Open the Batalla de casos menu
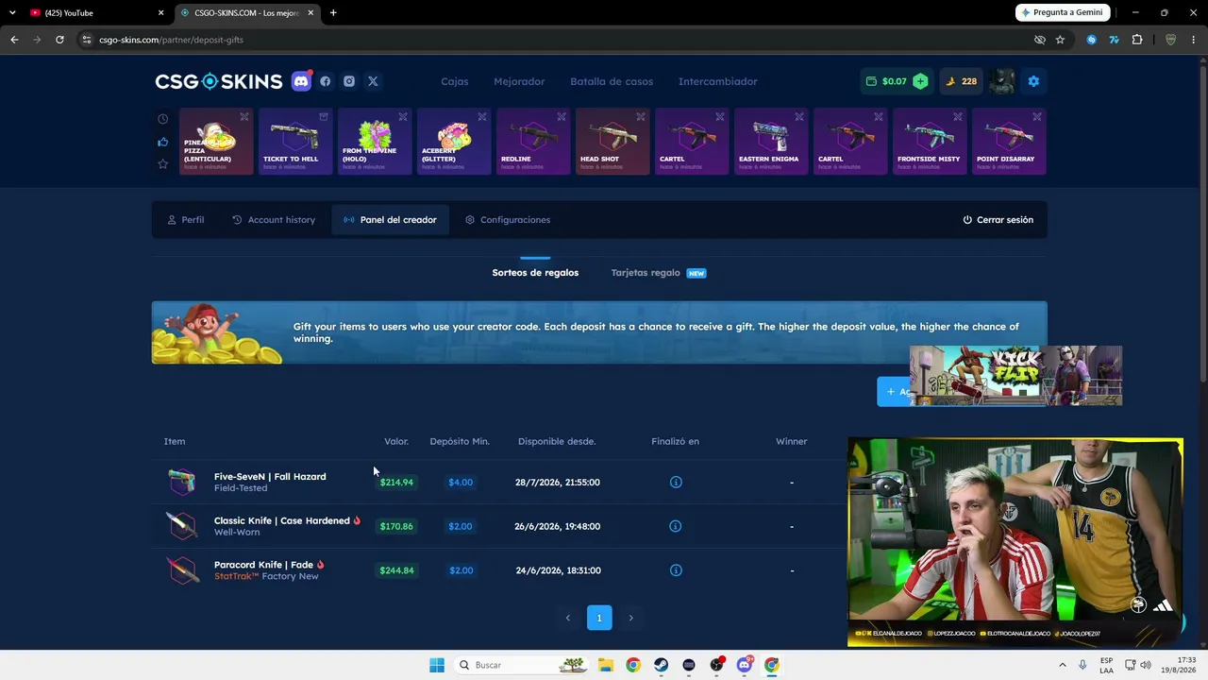The height and width of the screenshot is (680, 1208). click(612, 81)
